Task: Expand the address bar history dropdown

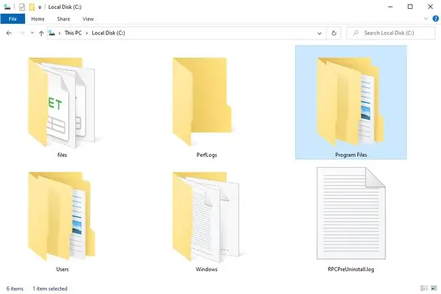Action: pyautogui.click(x=320, y=33)
